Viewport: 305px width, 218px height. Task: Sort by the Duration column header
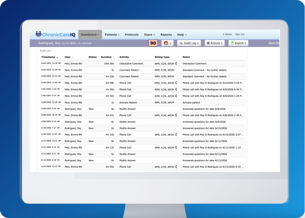[108, 57]
